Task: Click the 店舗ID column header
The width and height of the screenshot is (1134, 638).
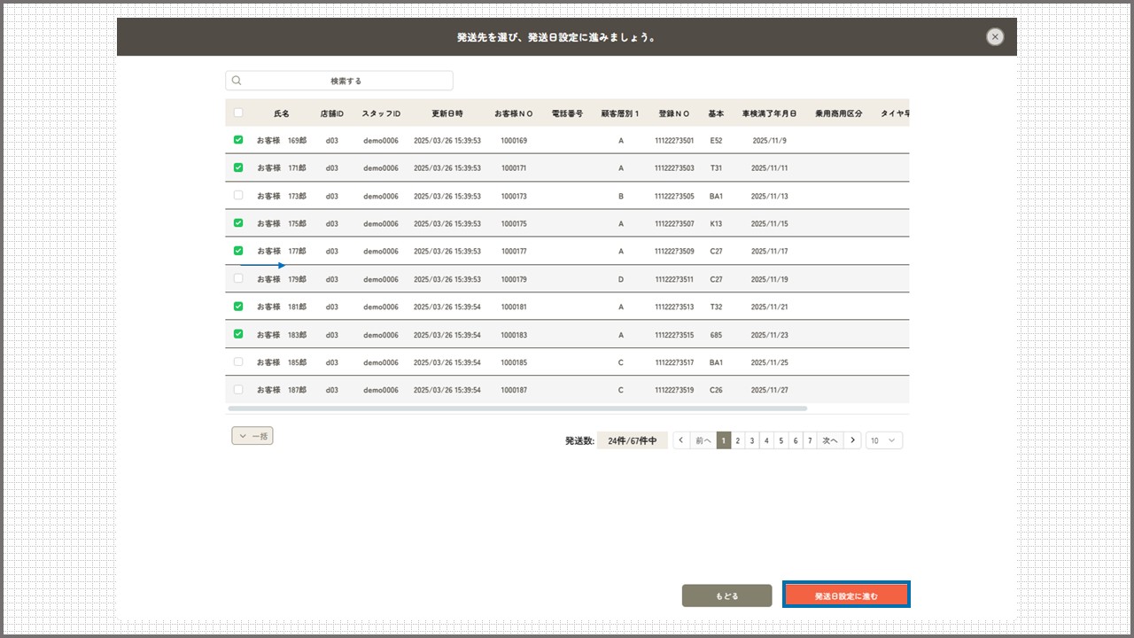Action: tap(332, 113)
